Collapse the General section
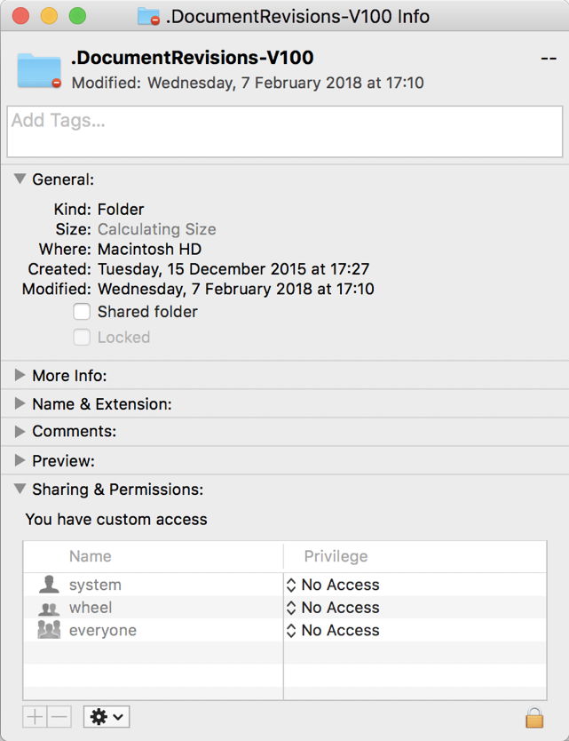Image resolution: width=569 pixels, height=741 pixels. tap(20, 179)
